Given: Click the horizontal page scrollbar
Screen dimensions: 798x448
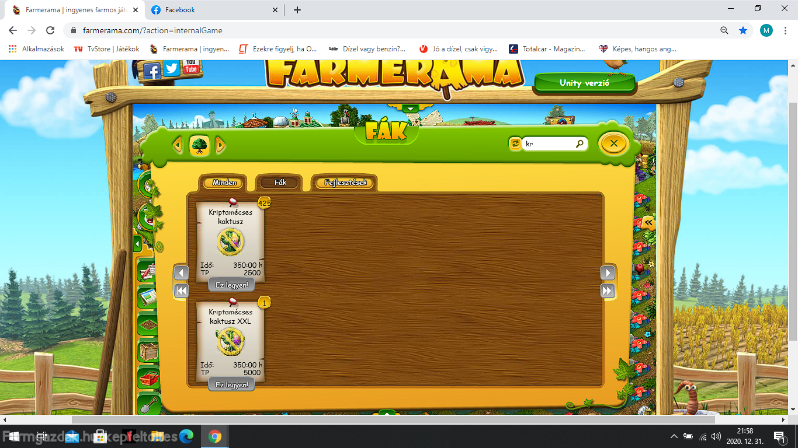Looking at the screenshot, I should tap(393, 419).
